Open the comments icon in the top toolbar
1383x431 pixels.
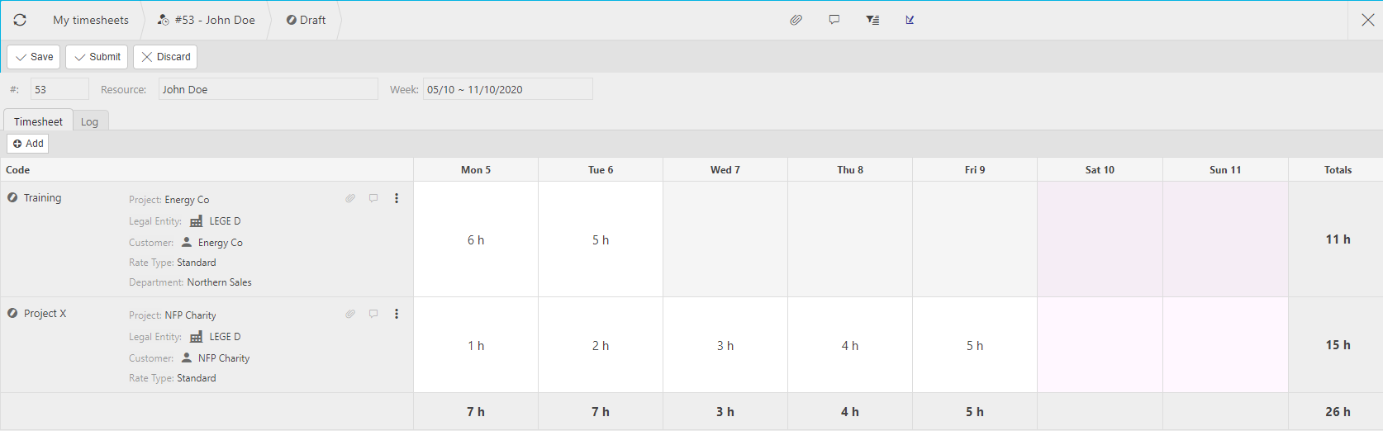click(834, 20)
